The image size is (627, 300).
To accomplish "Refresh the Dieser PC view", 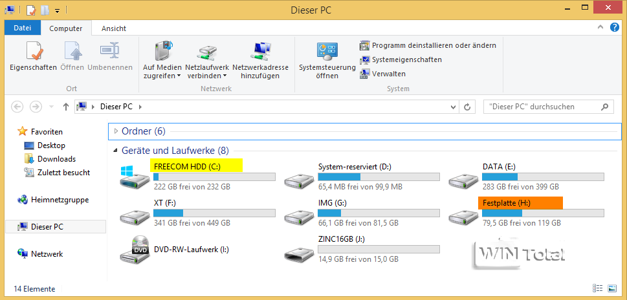I will (467, 107).
